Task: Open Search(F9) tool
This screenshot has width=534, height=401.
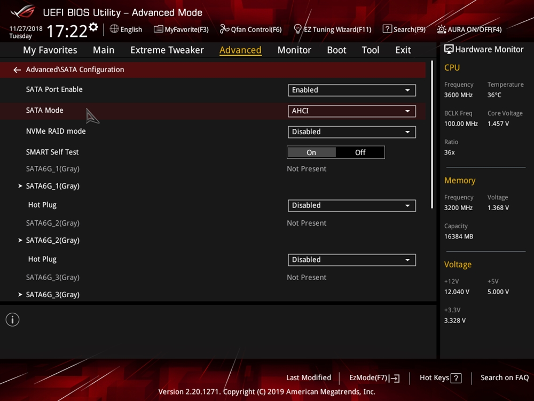Action: (404, 29)
